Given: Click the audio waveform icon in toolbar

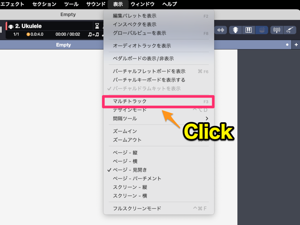Looking at the screenshot, I should tap(221, 30).
